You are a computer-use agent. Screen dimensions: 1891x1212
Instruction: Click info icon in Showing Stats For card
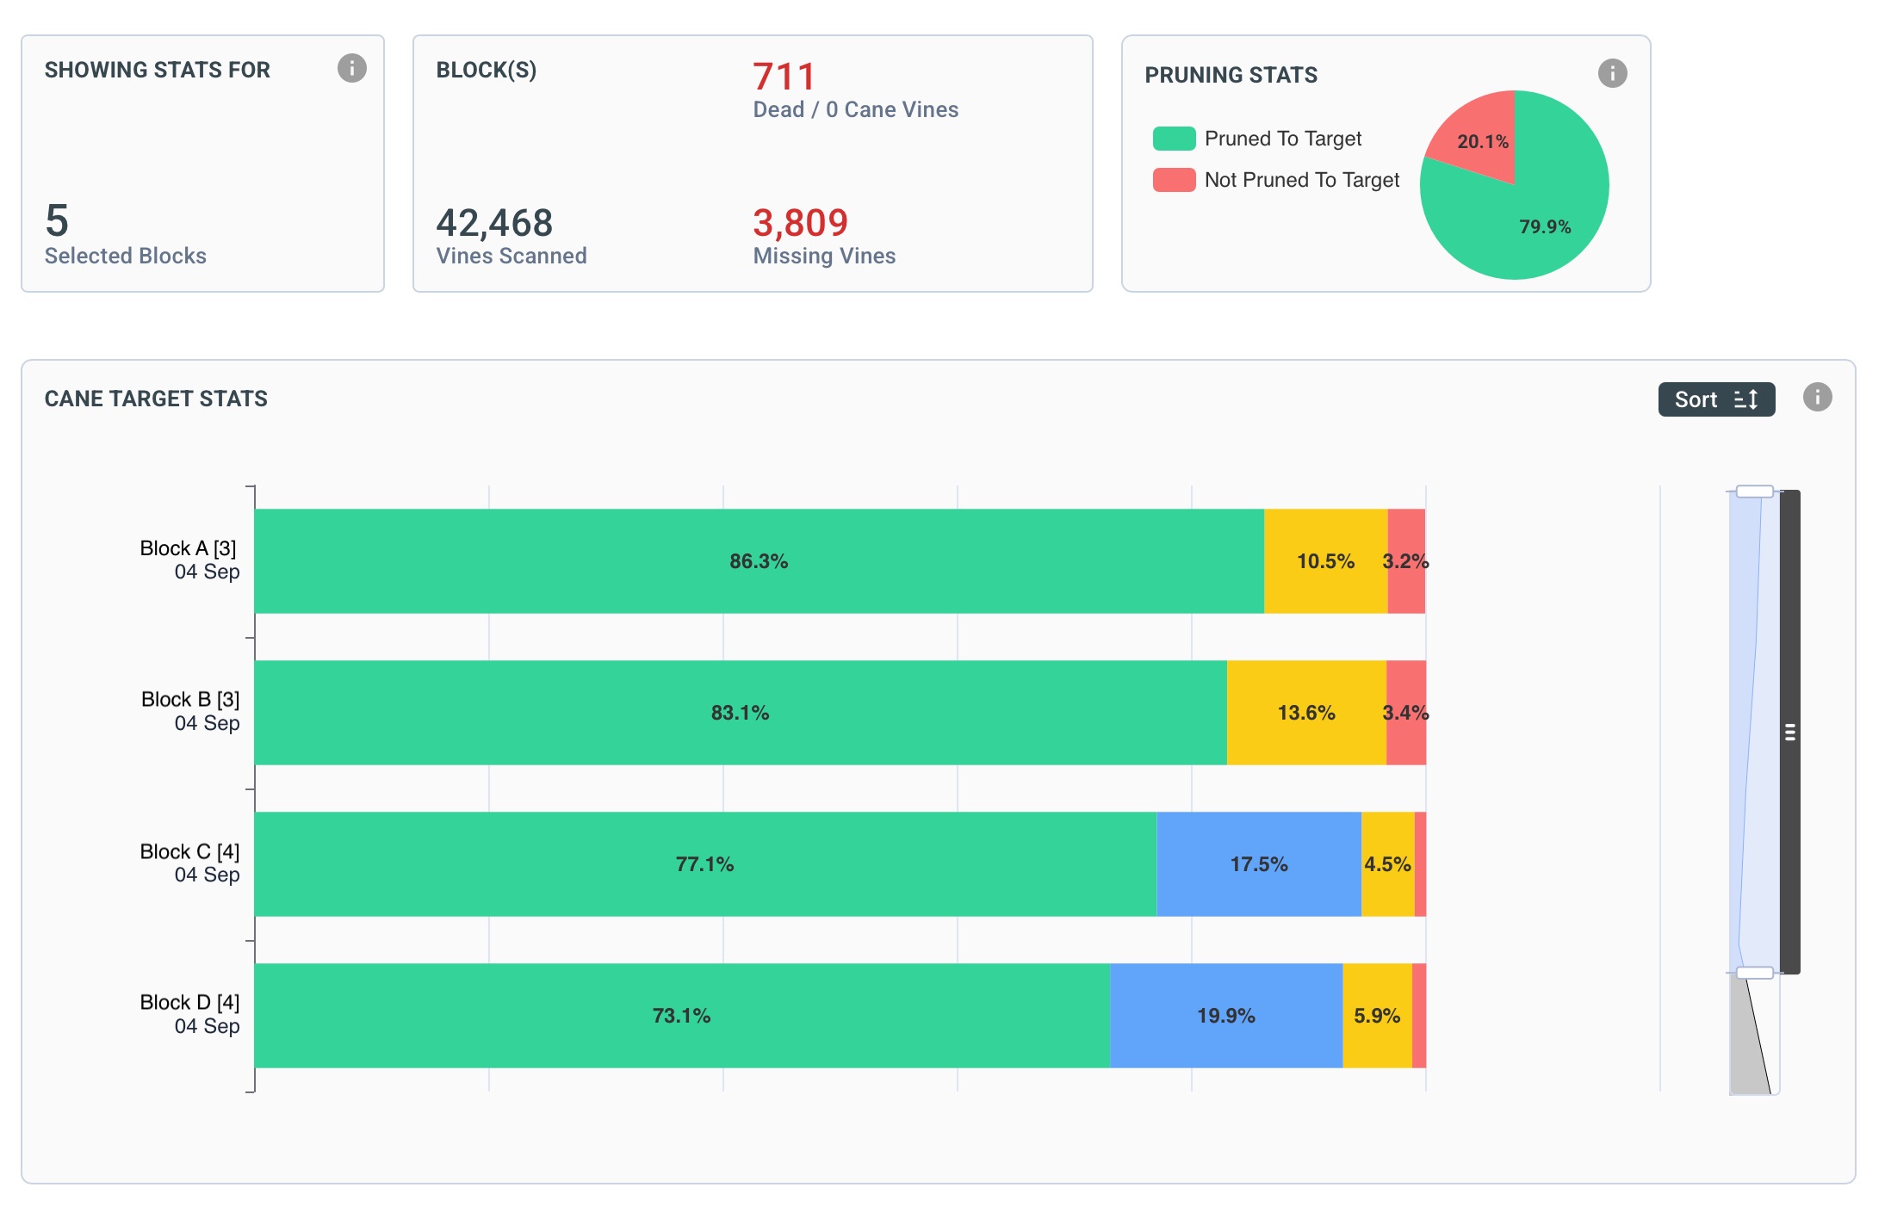tap(351, 68)
